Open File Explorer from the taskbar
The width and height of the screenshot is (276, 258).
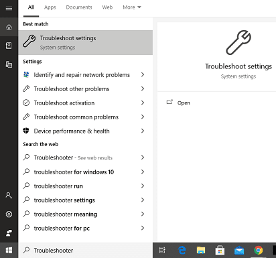pyautogui.click(x=201, y=250)
